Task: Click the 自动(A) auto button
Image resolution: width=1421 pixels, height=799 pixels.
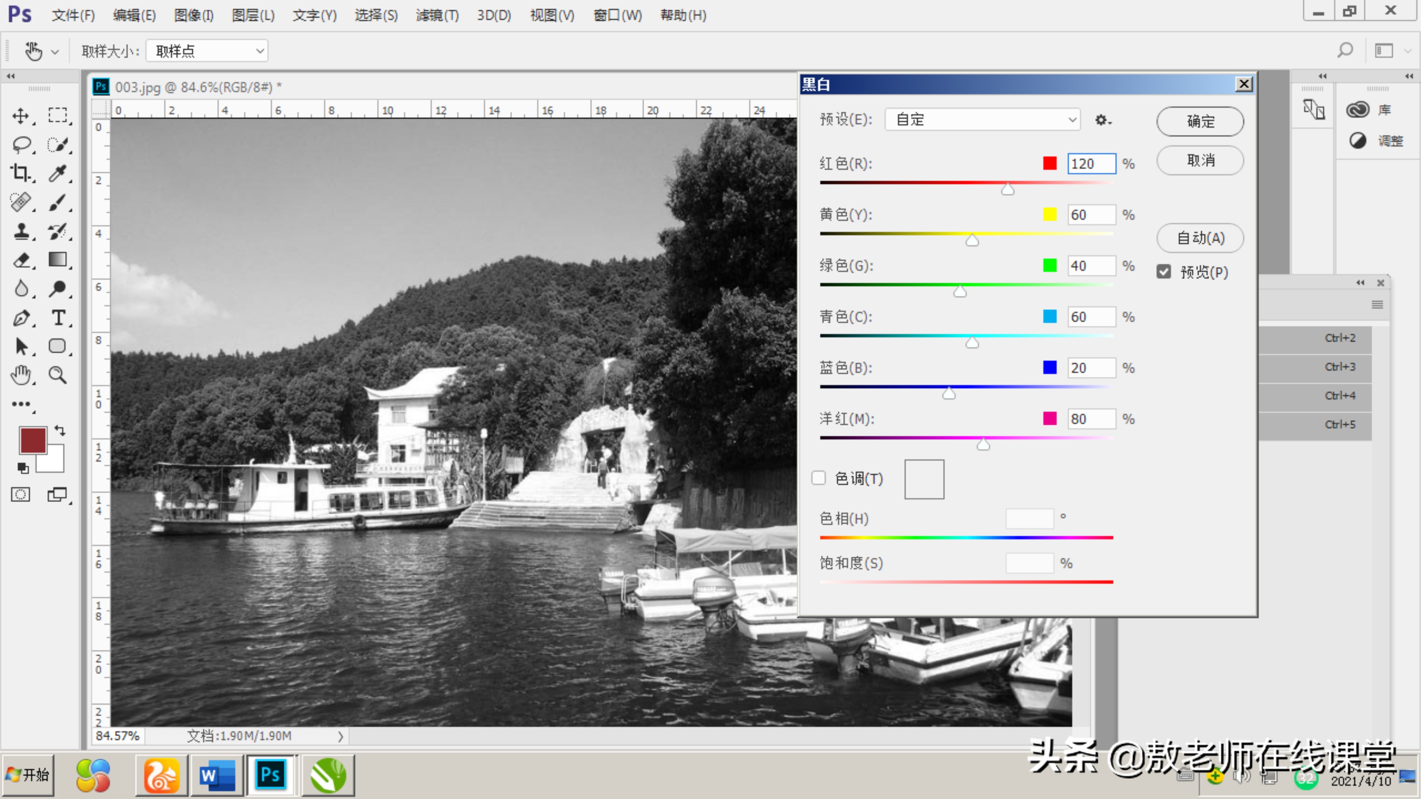Action: click(x=1200, y=238)
